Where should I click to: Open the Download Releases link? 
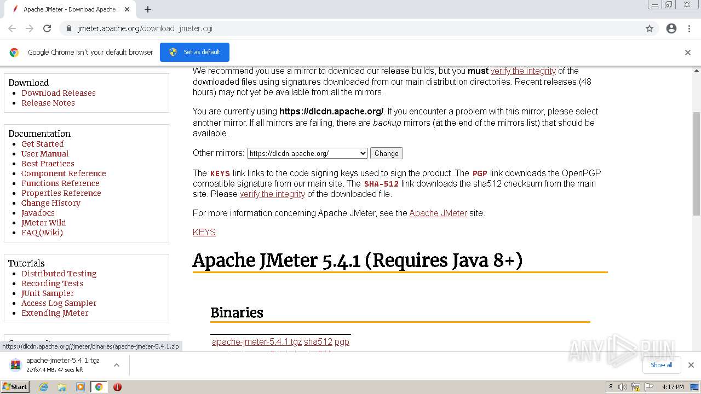[59, 93]
